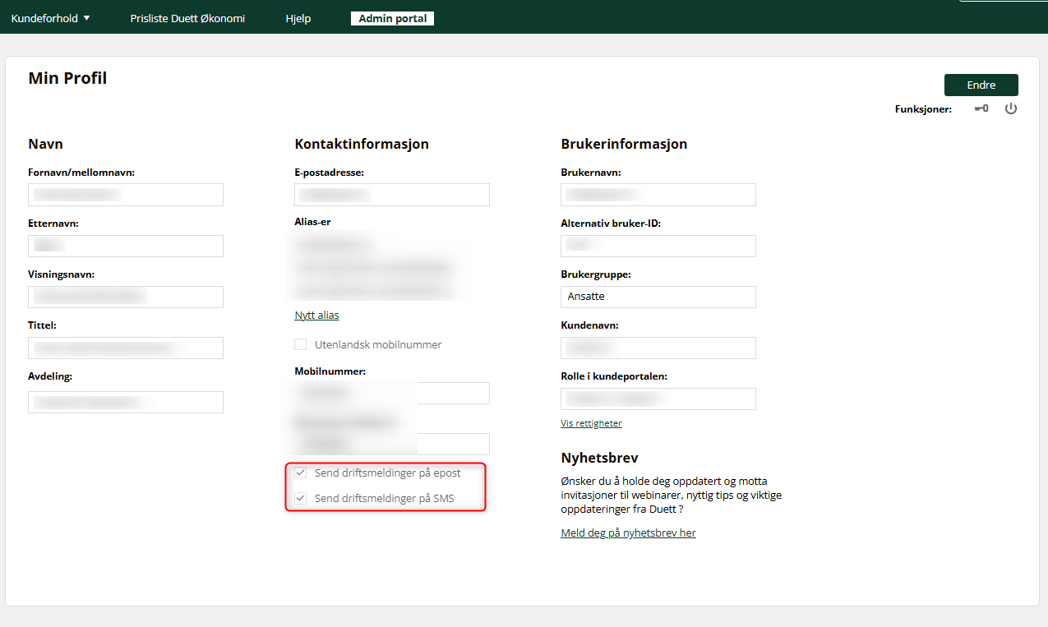Click the Visningsnavn input field
Viewport: 1048px width, 627px height.
pos(126,297)
